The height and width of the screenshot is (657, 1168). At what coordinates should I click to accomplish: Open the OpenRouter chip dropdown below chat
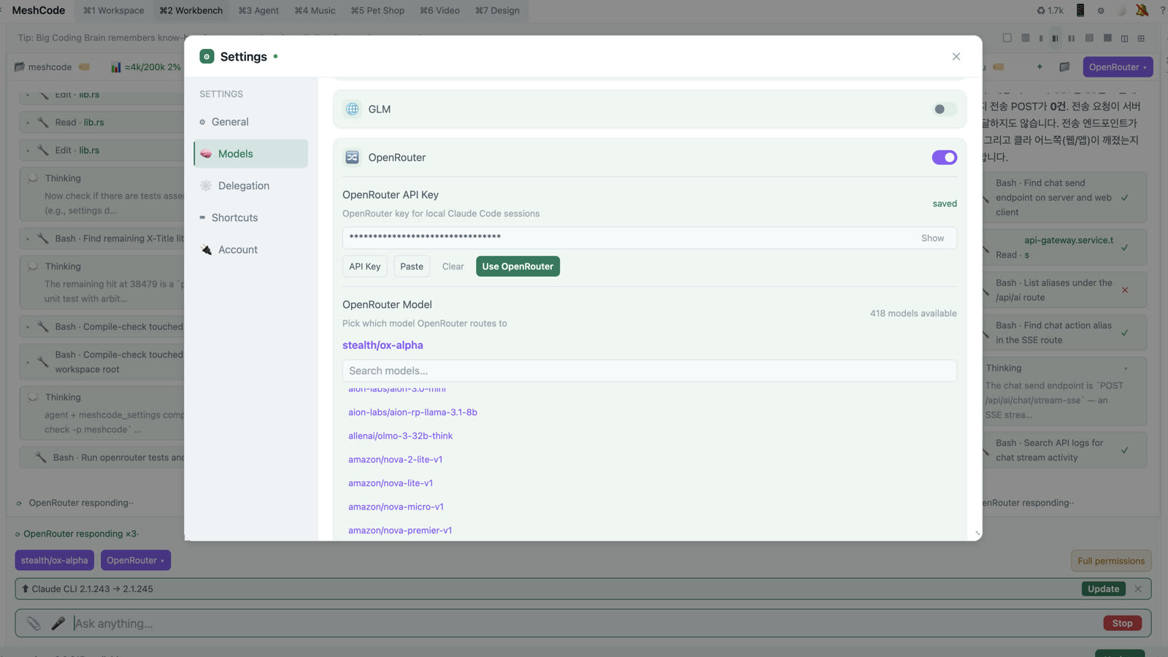point(136,561)
